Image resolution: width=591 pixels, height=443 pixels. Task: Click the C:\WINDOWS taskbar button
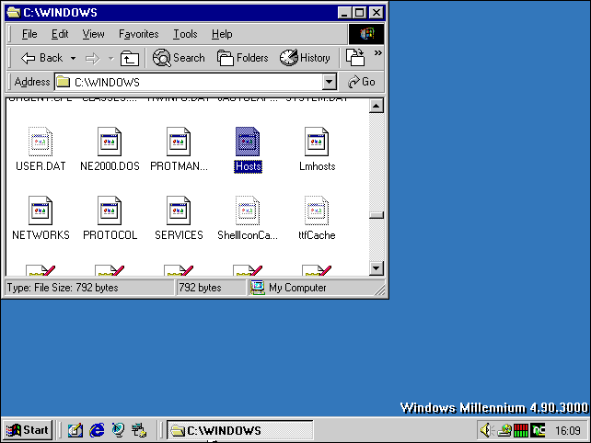[x=239, y=430]
